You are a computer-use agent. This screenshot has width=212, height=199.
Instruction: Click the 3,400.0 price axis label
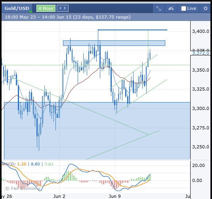click(201, 31)
